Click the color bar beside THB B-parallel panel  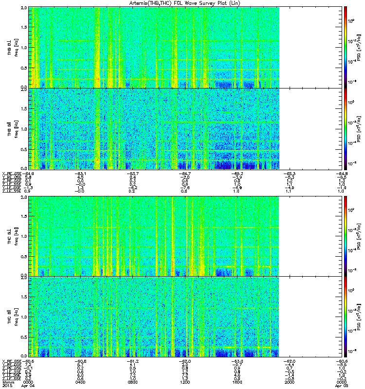point(346,129)
